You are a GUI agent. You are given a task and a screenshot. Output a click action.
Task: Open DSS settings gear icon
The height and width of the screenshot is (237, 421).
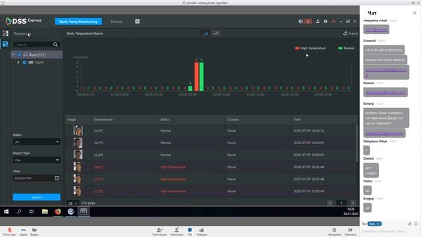pos(326,21)
